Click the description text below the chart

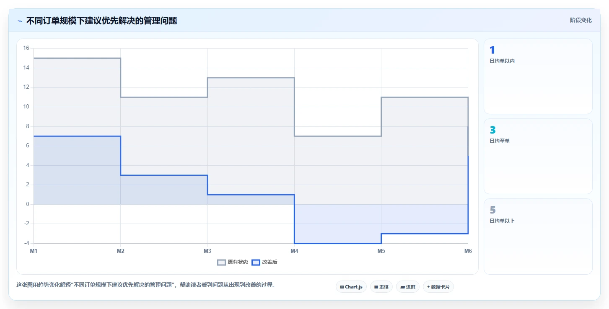[x=145, y=285]
